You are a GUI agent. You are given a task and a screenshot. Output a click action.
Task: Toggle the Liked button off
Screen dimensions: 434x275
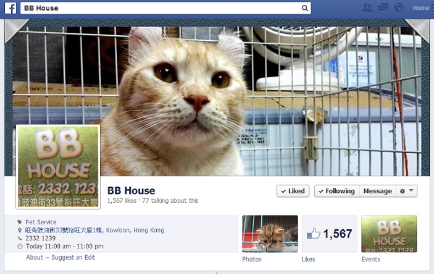tap(293, 191)
